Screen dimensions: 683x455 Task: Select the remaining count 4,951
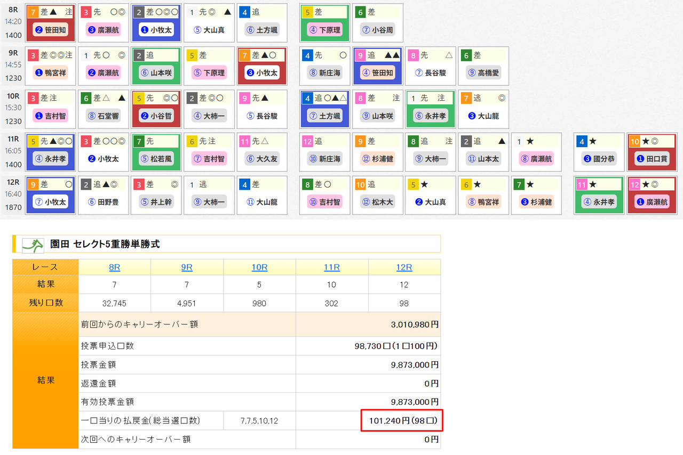click(x=187, y=303)
